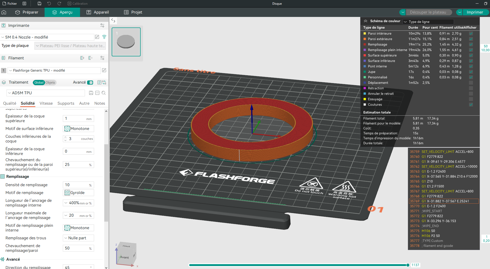Image resolution: width=490 pixels, height=269 pixels.
Task: Switch to the Vitesse tab
Action: (46, 103)
